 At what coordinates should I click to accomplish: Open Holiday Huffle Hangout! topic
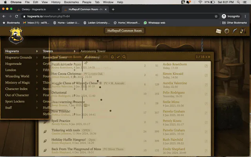69,140
